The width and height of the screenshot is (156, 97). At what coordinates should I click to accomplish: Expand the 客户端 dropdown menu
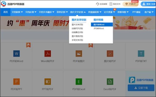[149, 12]
